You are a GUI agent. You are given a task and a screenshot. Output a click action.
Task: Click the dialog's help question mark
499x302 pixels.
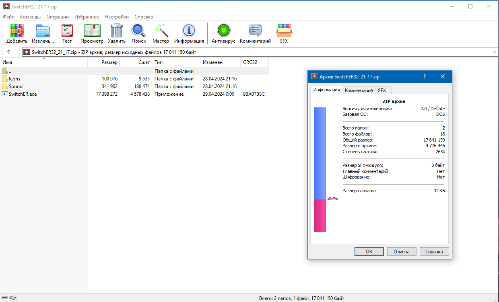[x=425, y=76]
